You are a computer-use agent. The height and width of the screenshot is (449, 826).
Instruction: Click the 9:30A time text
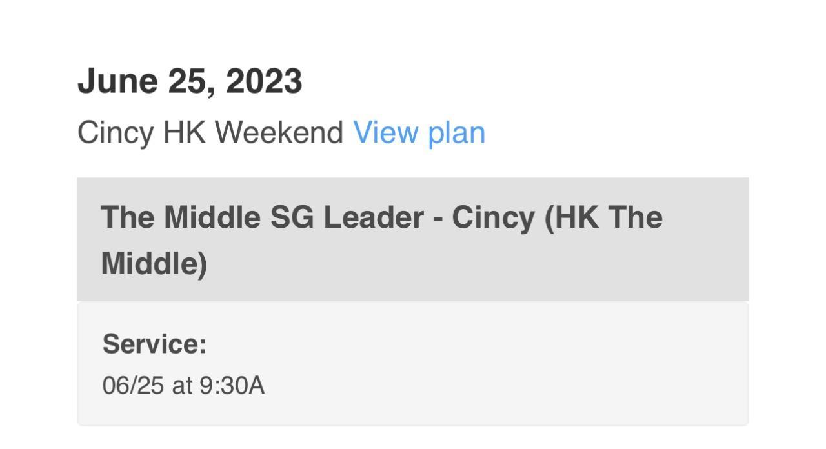[x=232, y=386]
